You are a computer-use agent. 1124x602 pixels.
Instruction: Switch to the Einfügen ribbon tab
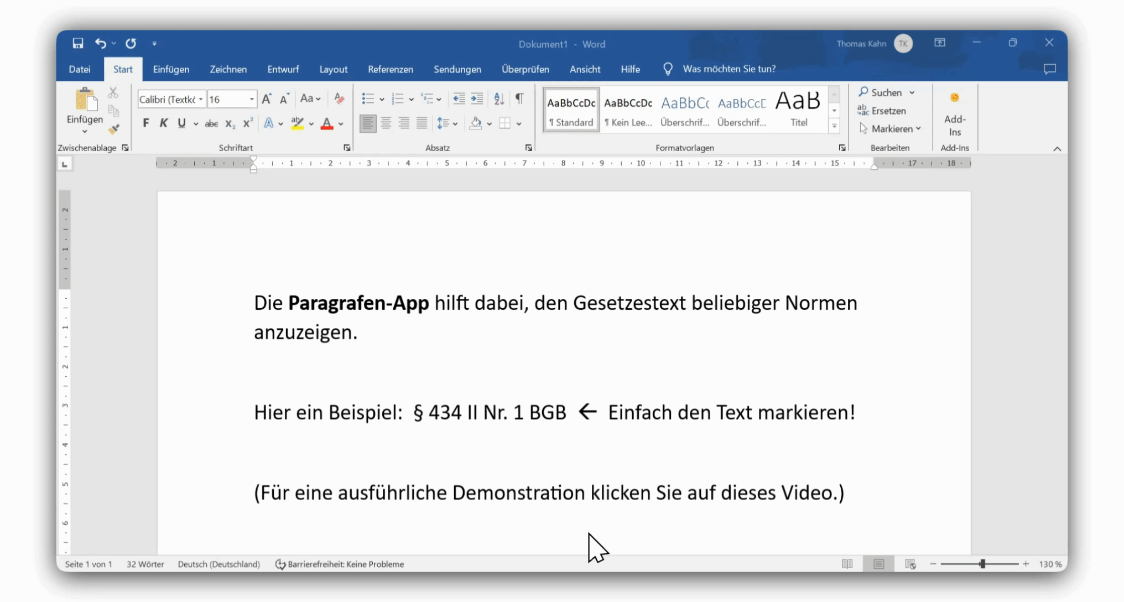click(x=171, y=69)
